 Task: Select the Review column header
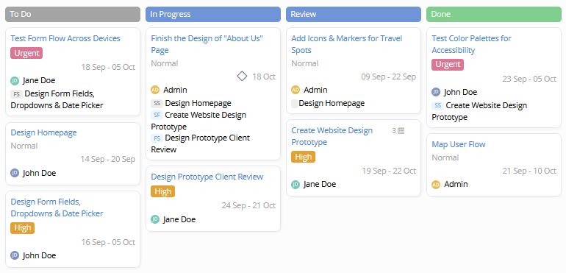(x=354, y=14)
